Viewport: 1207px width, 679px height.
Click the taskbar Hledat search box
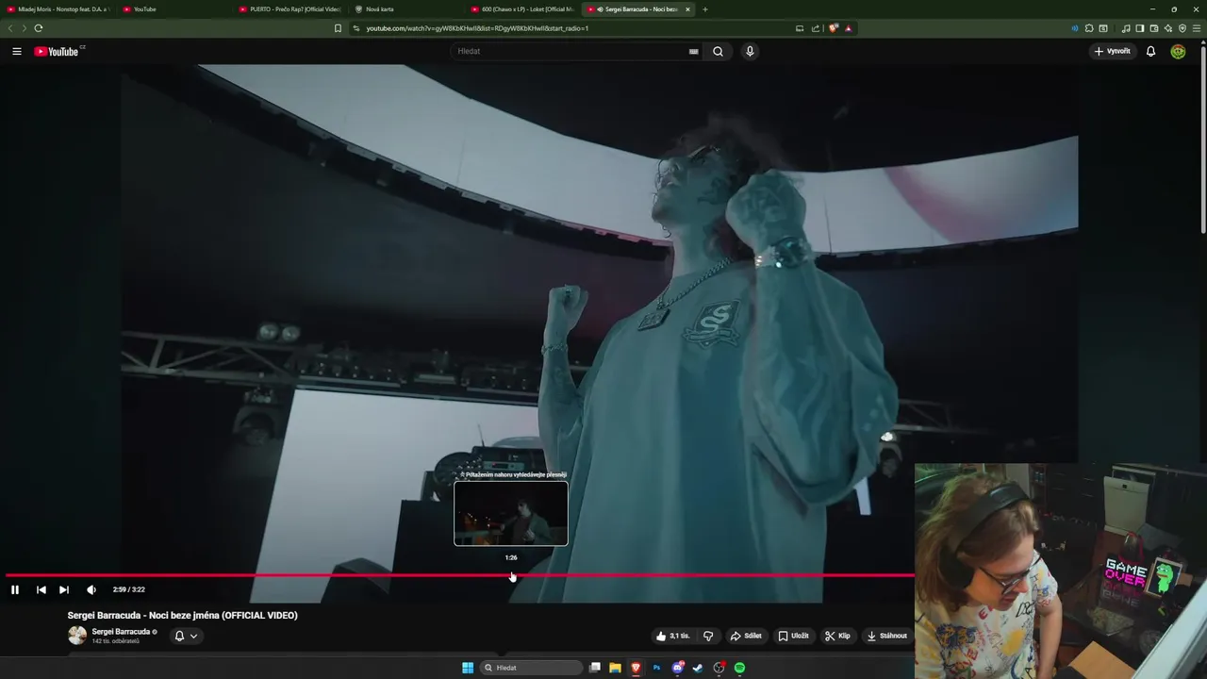(532, 668)
